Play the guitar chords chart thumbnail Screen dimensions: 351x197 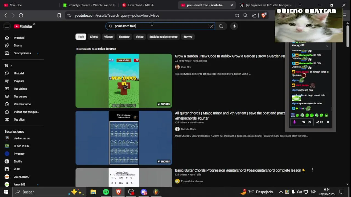[124, 138]
